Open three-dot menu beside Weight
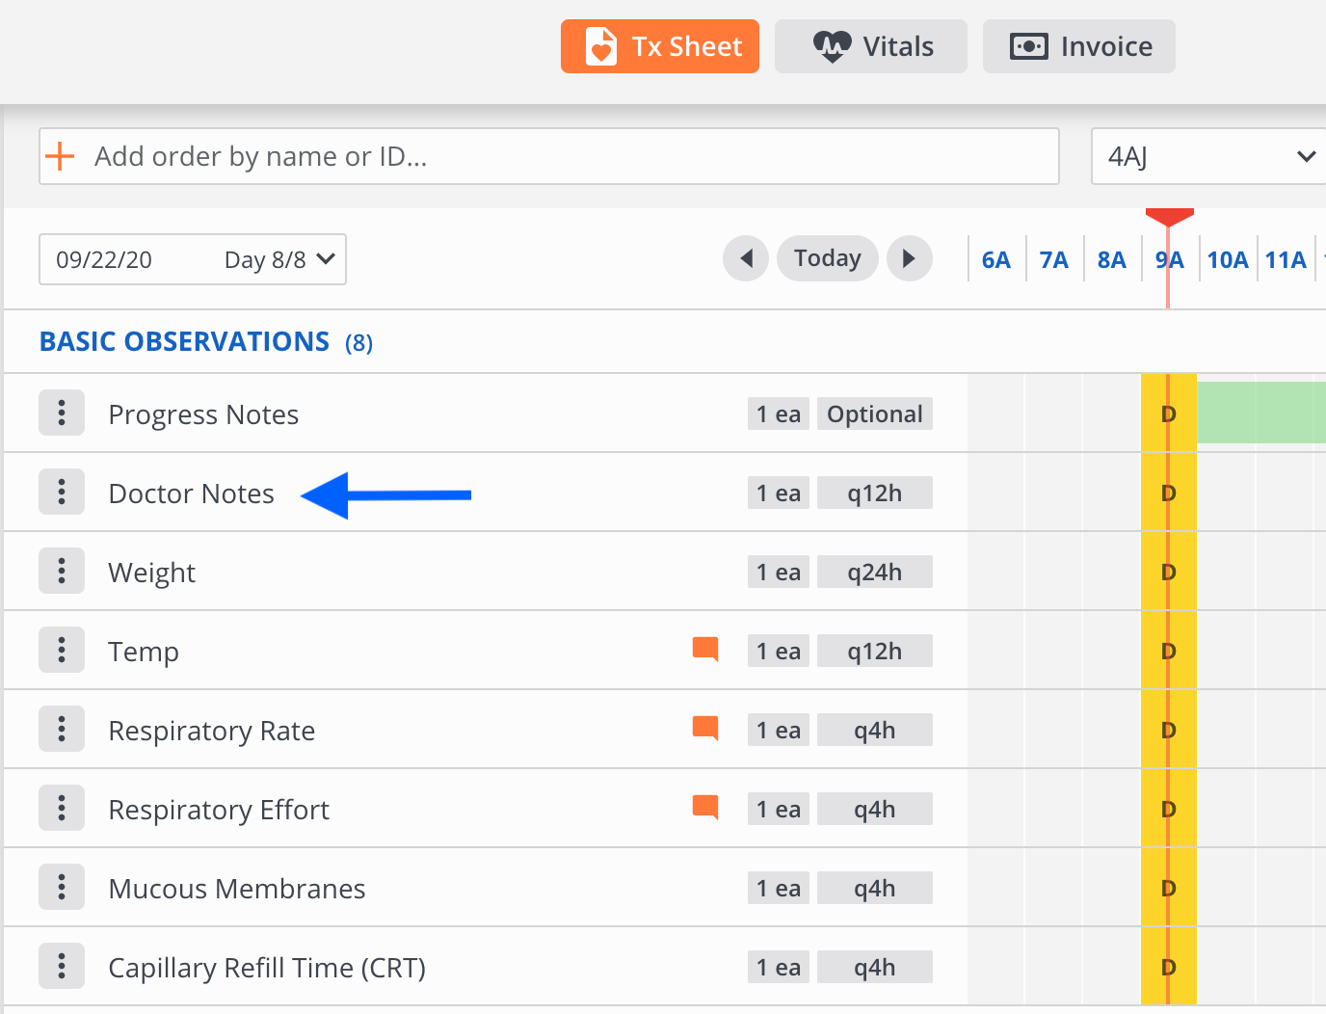This screenshot has width=1326, height=1014. point(62,572)
